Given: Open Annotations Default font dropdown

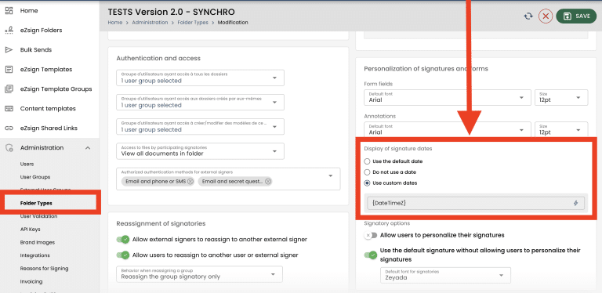Looking at the screenshot, I should [x=448, y=129].
